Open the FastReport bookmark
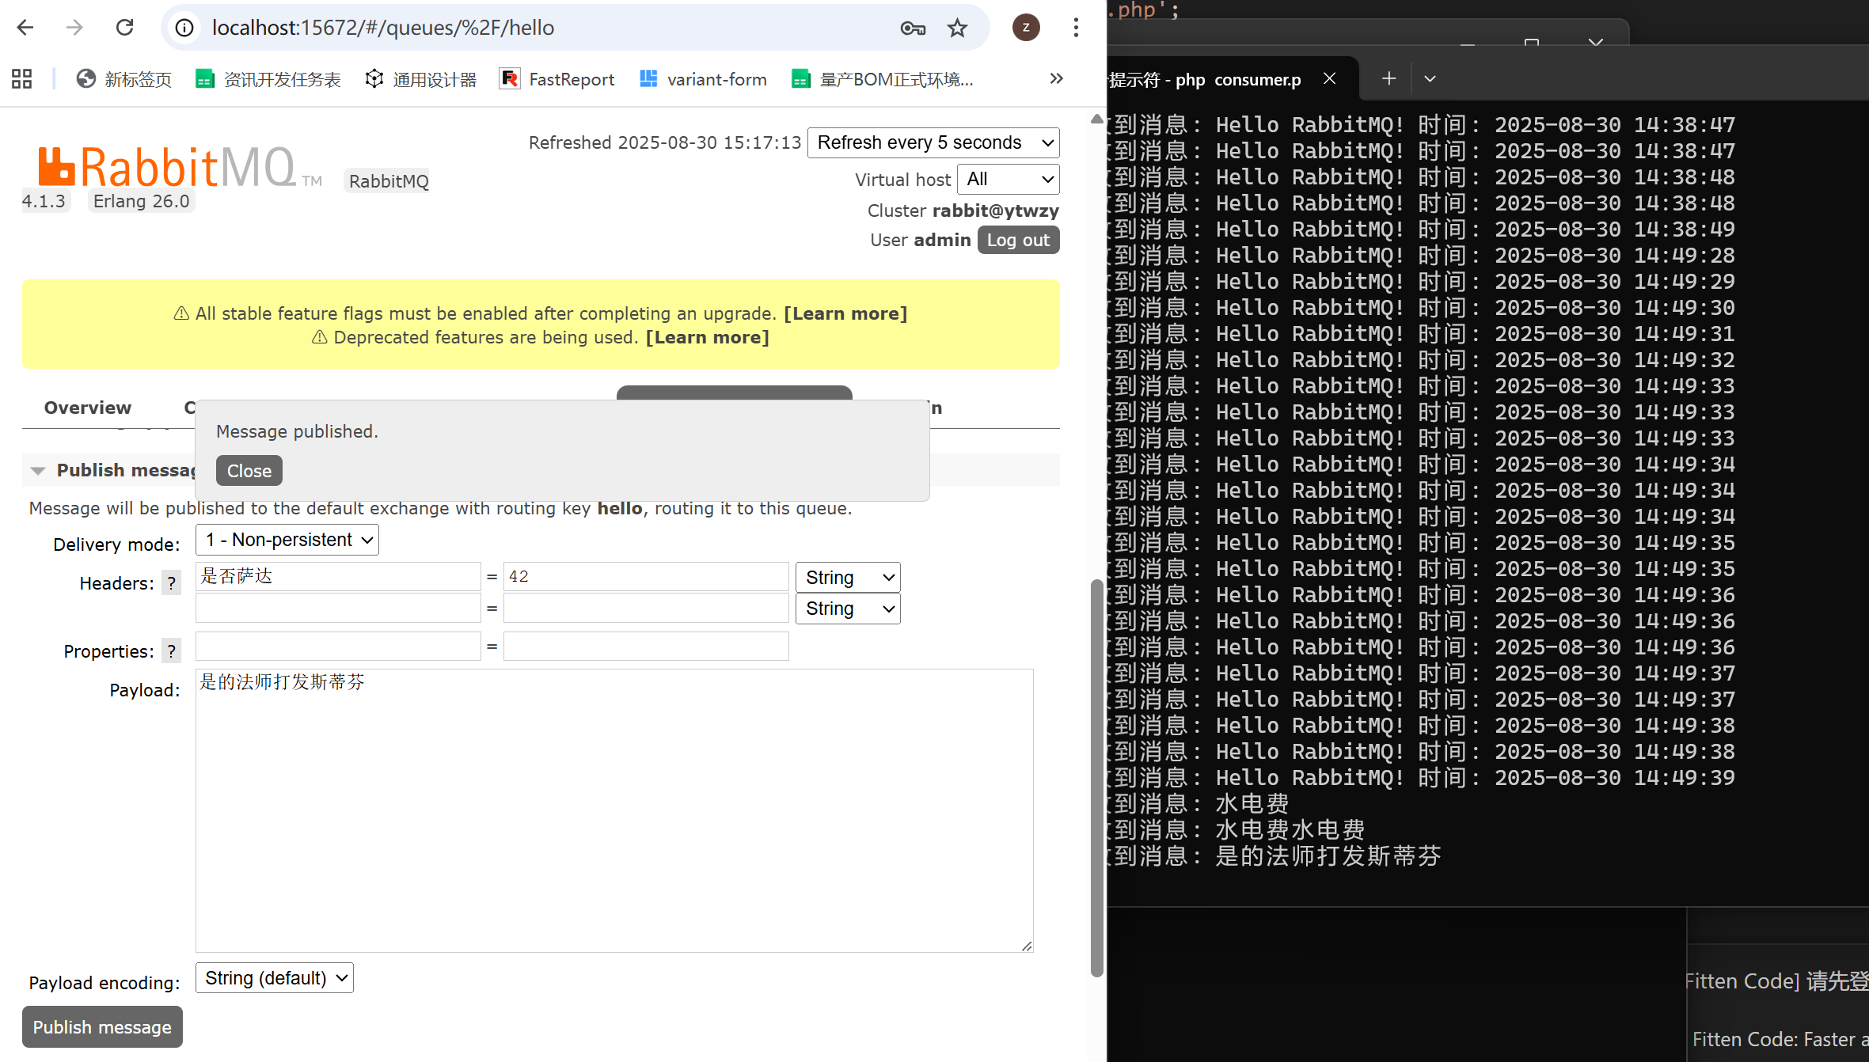The height and width of the screenshot is (1062, 1869). 557,79
